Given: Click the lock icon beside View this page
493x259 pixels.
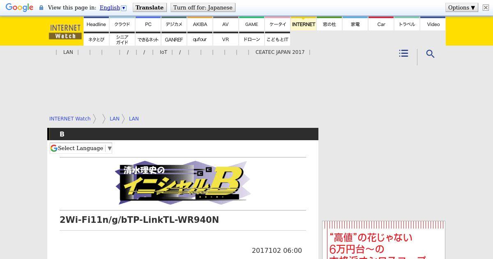Looking at the screenshot, I should pos(41,8).
